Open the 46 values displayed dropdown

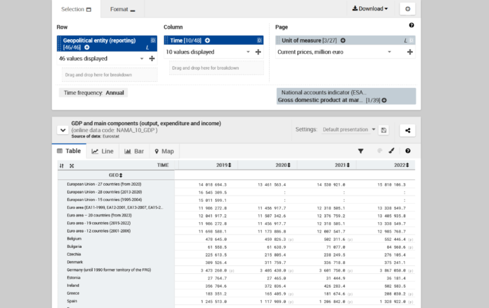pos(142,59)
